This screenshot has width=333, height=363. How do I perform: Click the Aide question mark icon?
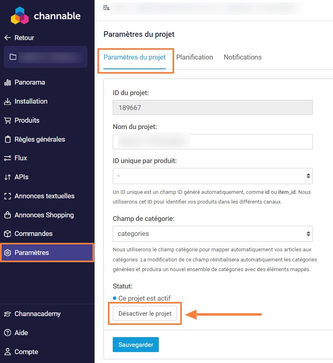pyautogui.click(x=7, y=333)
